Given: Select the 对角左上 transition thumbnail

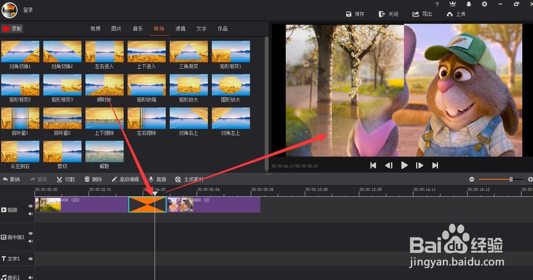Looking at the screenshot, I should [231, 118].
